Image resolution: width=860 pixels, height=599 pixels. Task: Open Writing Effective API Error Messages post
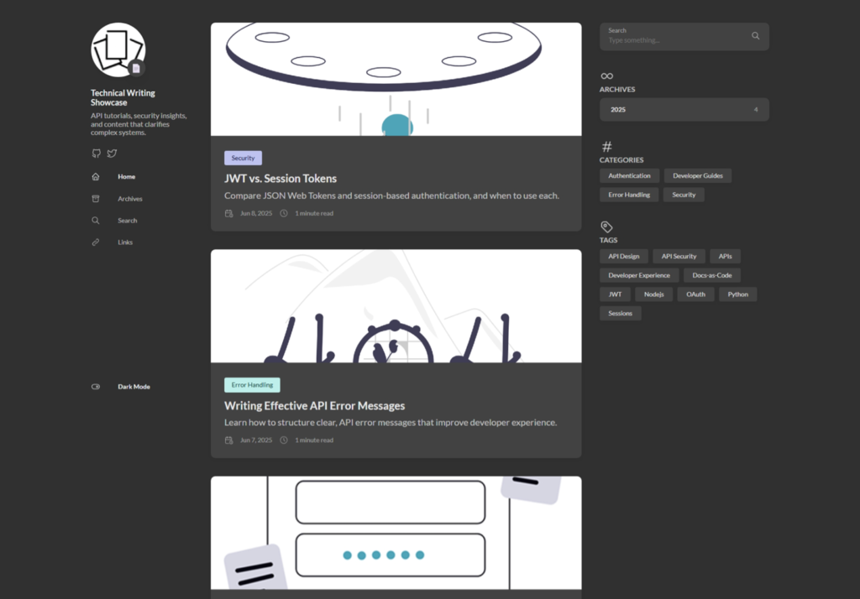[314, 406]
